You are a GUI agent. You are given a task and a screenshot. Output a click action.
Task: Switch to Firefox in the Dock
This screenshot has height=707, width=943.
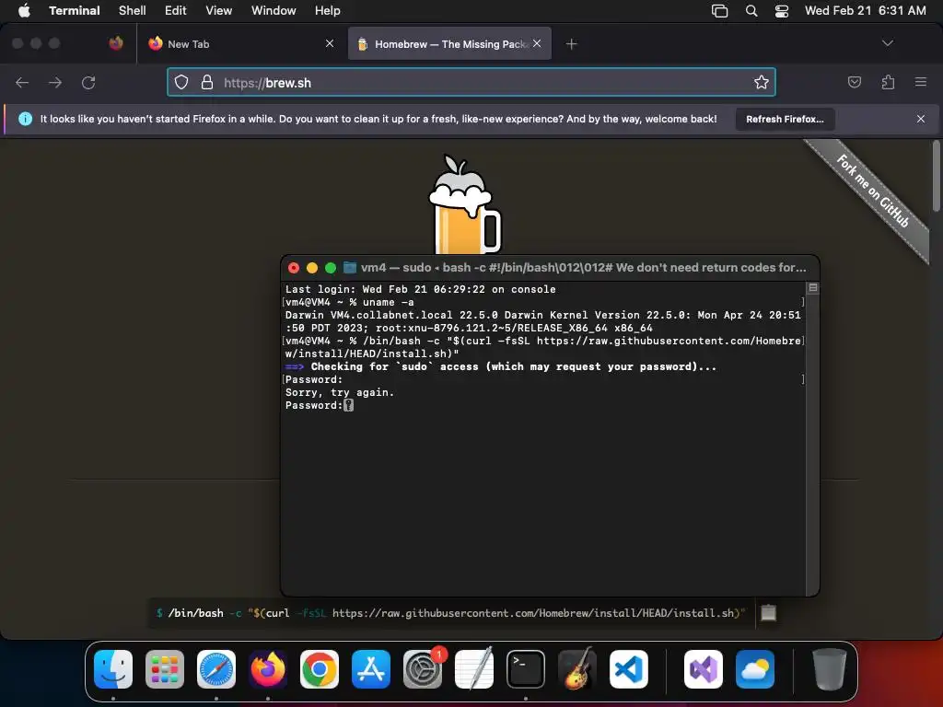pos(268,669)
